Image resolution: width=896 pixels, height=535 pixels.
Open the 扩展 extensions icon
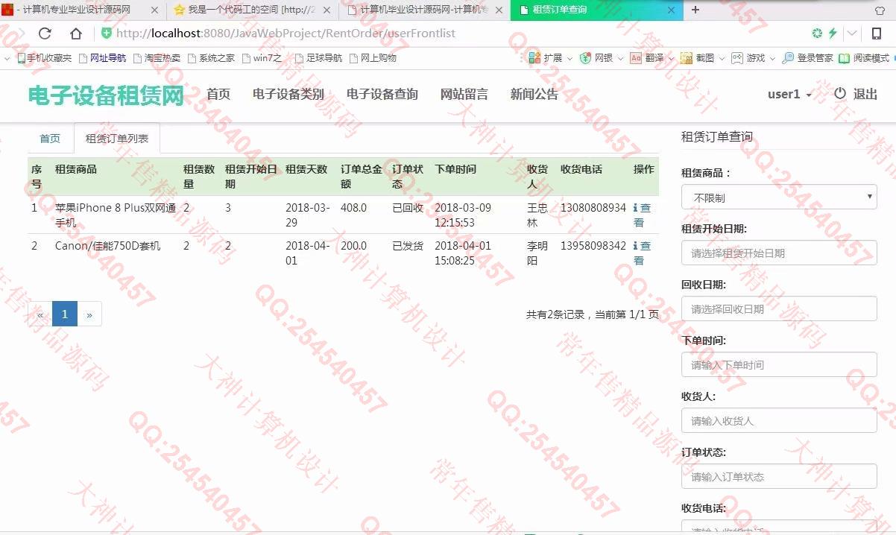(534, 58)
